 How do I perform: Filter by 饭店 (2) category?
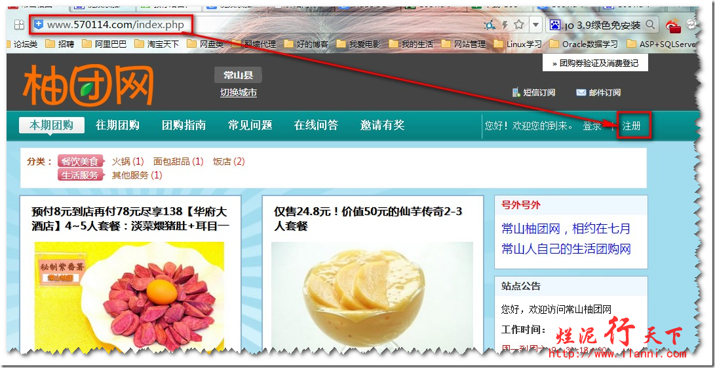click(229, 161)
